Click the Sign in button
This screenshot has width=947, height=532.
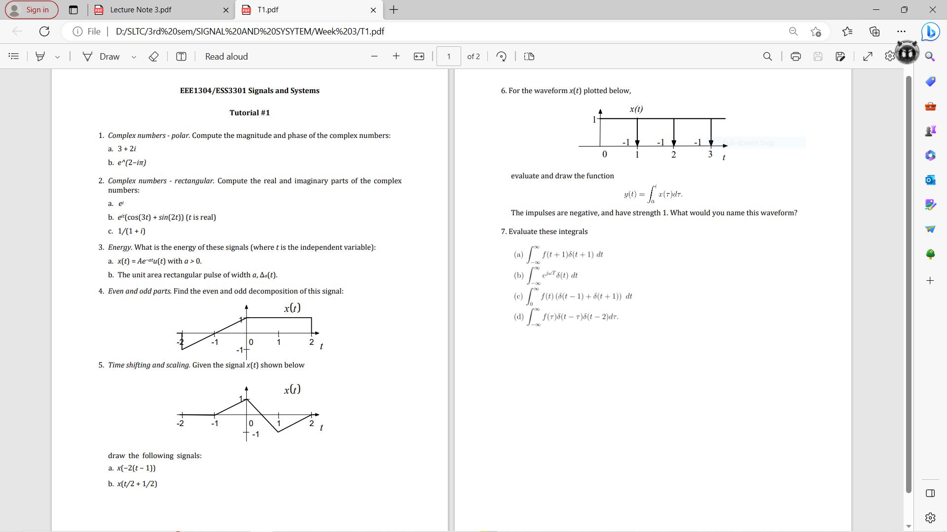tap(31, 10)
